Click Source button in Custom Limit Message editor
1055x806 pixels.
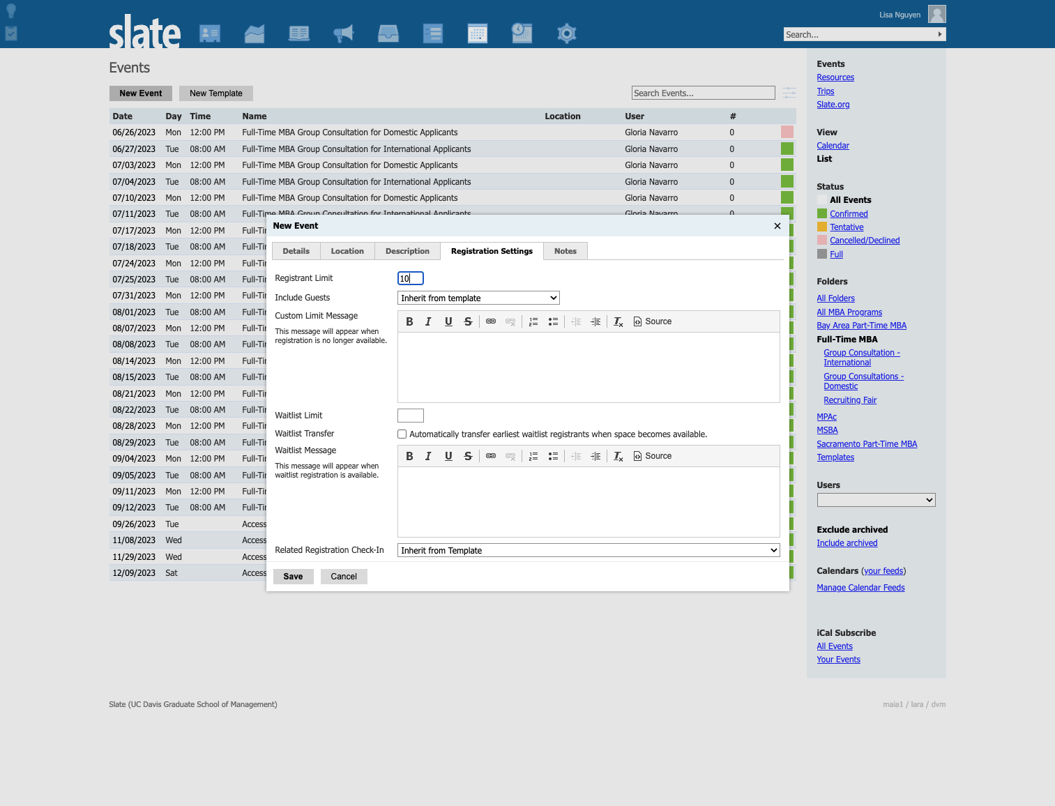click(653, 321)
